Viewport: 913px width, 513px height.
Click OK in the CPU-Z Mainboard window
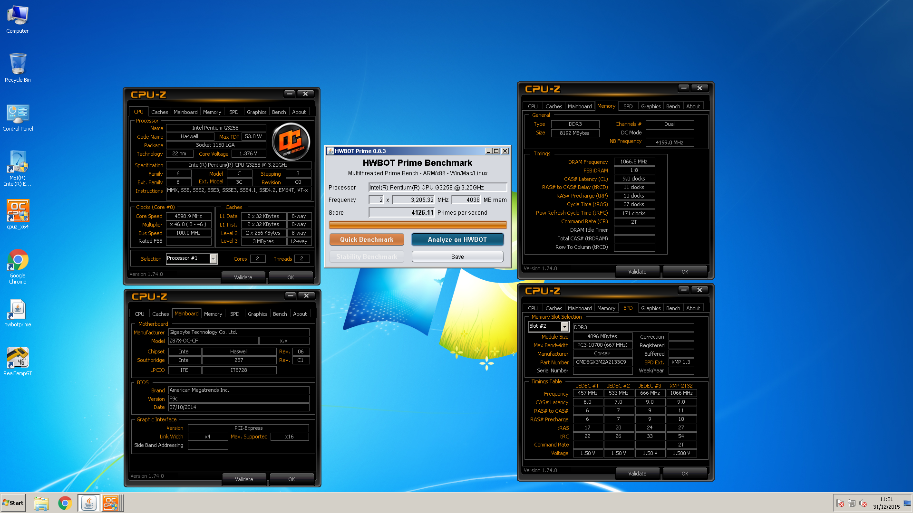291,479
